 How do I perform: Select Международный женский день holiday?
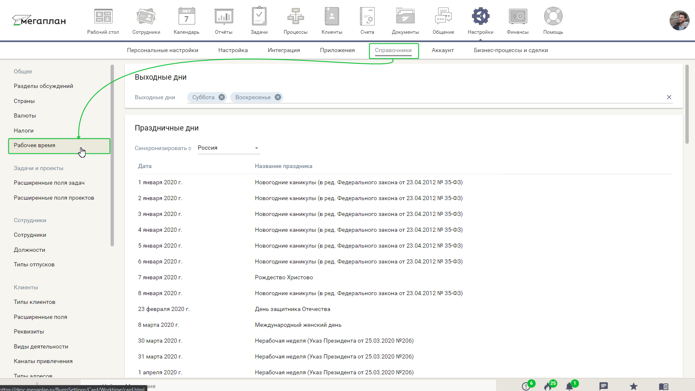tap(298, 325)
